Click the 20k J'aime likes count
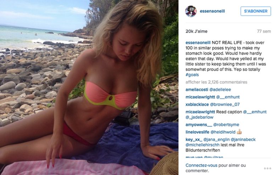Screen dimensions: 273x175 pyautogui.click(x=196, y=31)
